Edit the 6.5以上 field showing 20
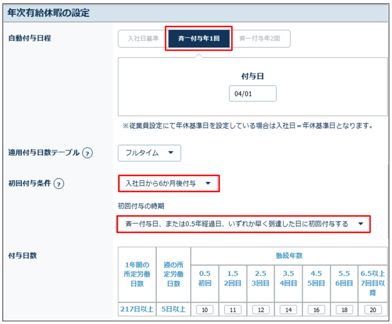Screen dimensions: 392x324 [373, 310]
